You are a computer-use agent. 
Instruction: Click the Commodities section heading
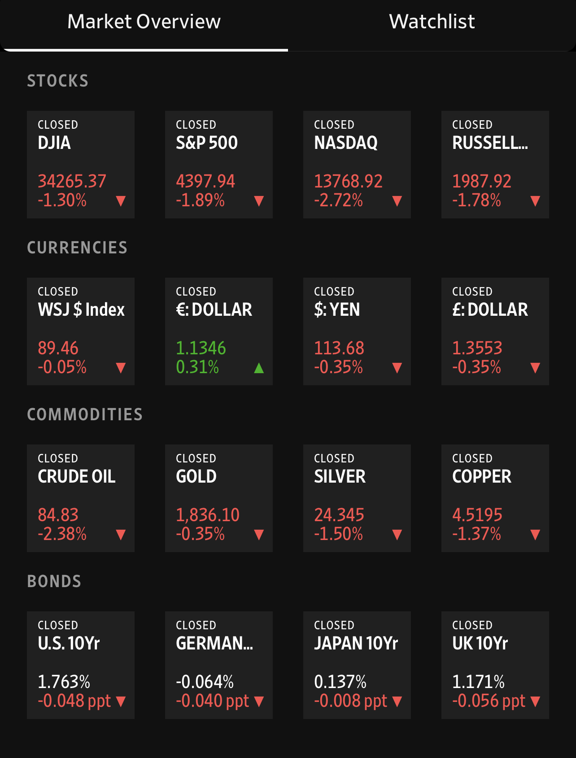(x=85, y=414)
